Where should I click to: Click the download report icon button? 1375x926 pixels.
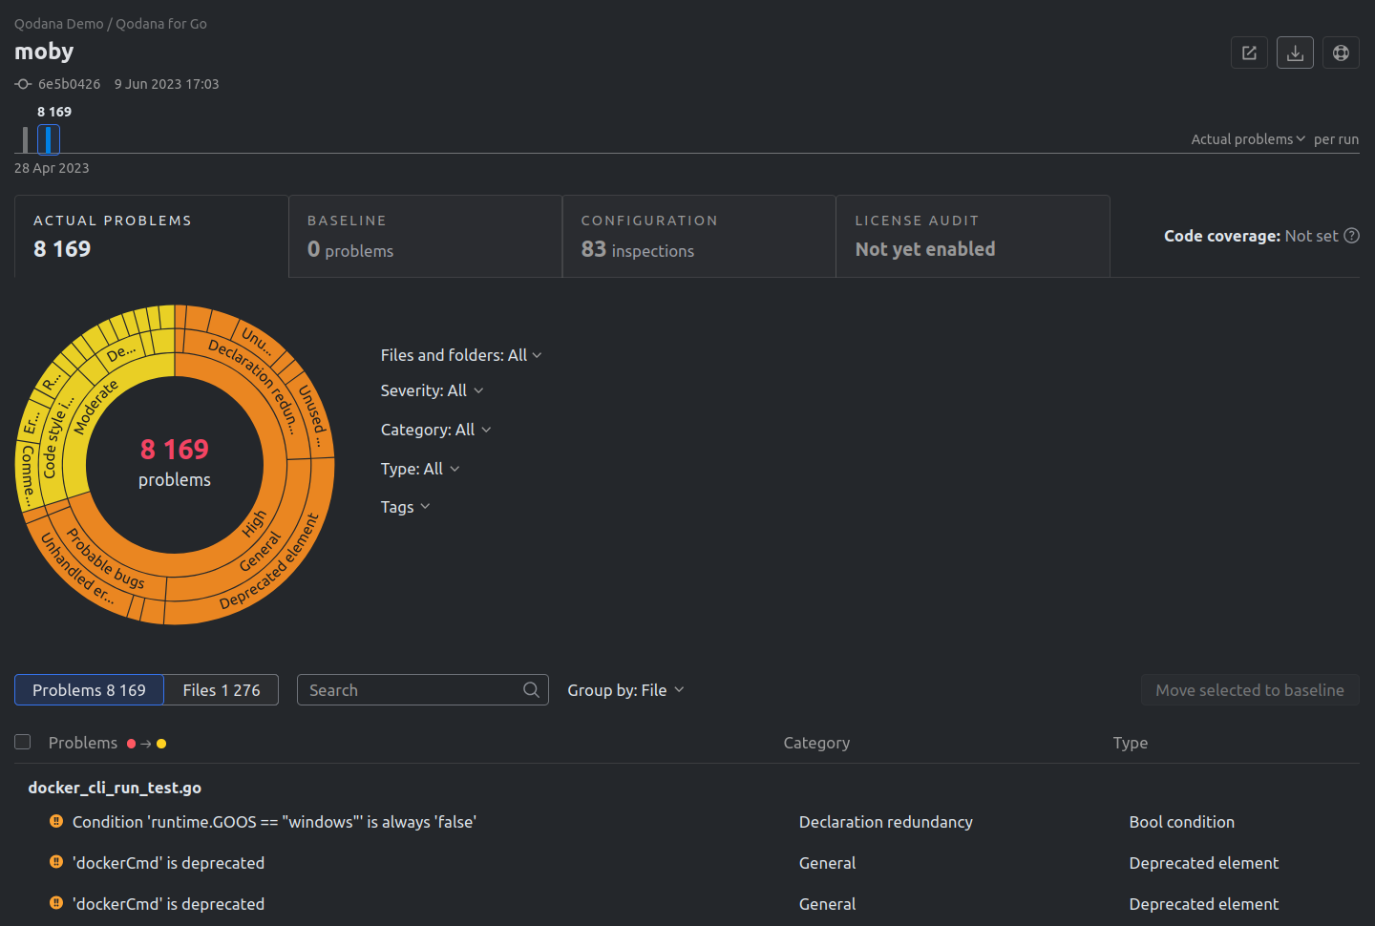pos(1295,53)
